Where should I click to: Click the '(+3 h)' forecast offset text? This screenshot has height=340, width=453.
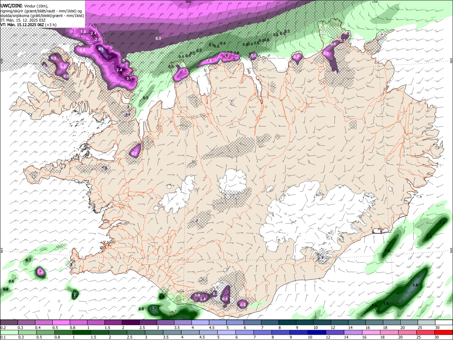tap(51, 25)
